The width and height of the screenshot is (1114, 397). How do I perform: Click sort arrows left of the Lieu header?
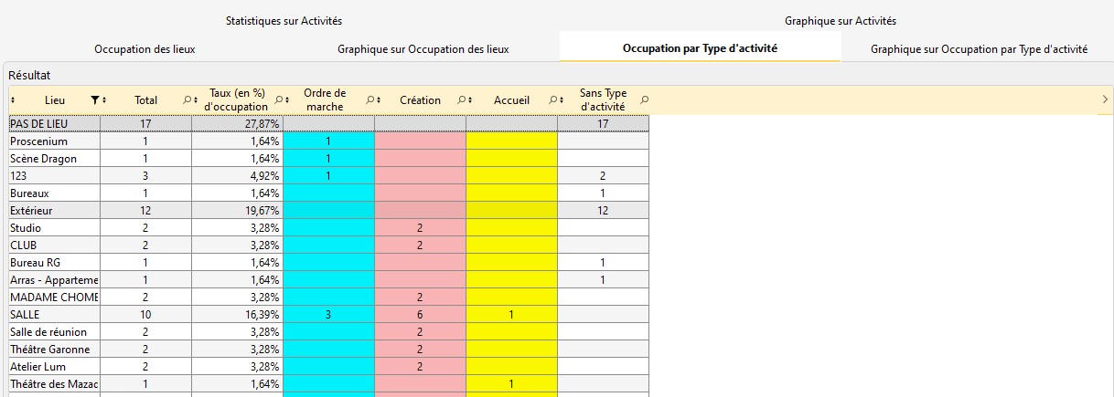tap(13, 99)
